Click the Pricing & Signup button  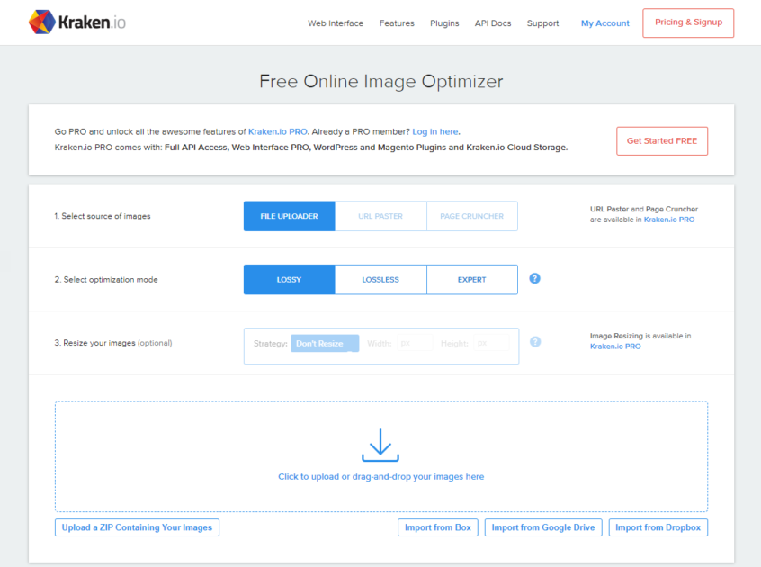688,22
